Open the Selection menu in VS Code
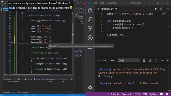The height and width of the screenshot is (96, 171). coord(112,3)
